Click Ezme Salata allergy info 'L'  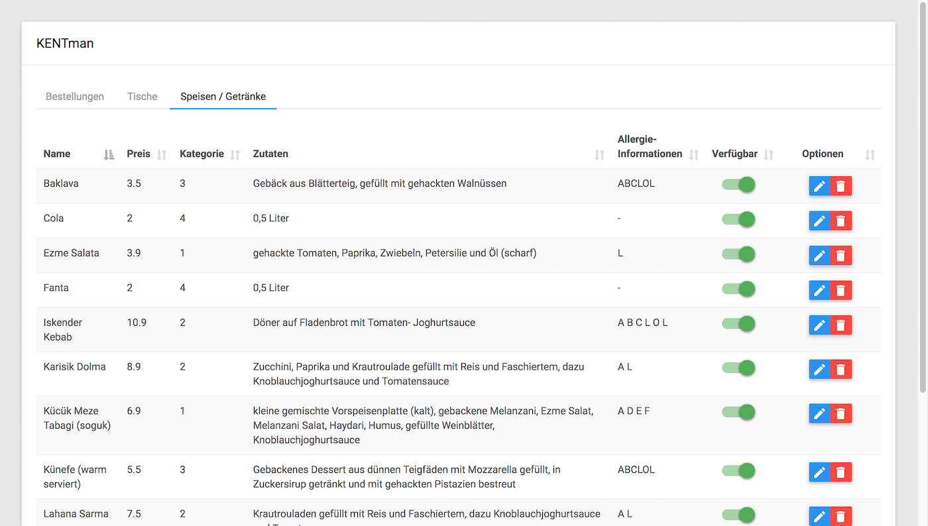[620, 253]
